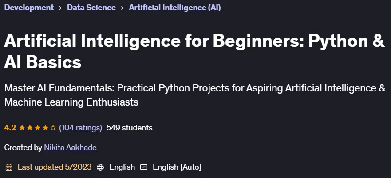Viewport: 391px width, 178px height.
Task: Go to Data Science breadcrumb
Action: (91, 8)
